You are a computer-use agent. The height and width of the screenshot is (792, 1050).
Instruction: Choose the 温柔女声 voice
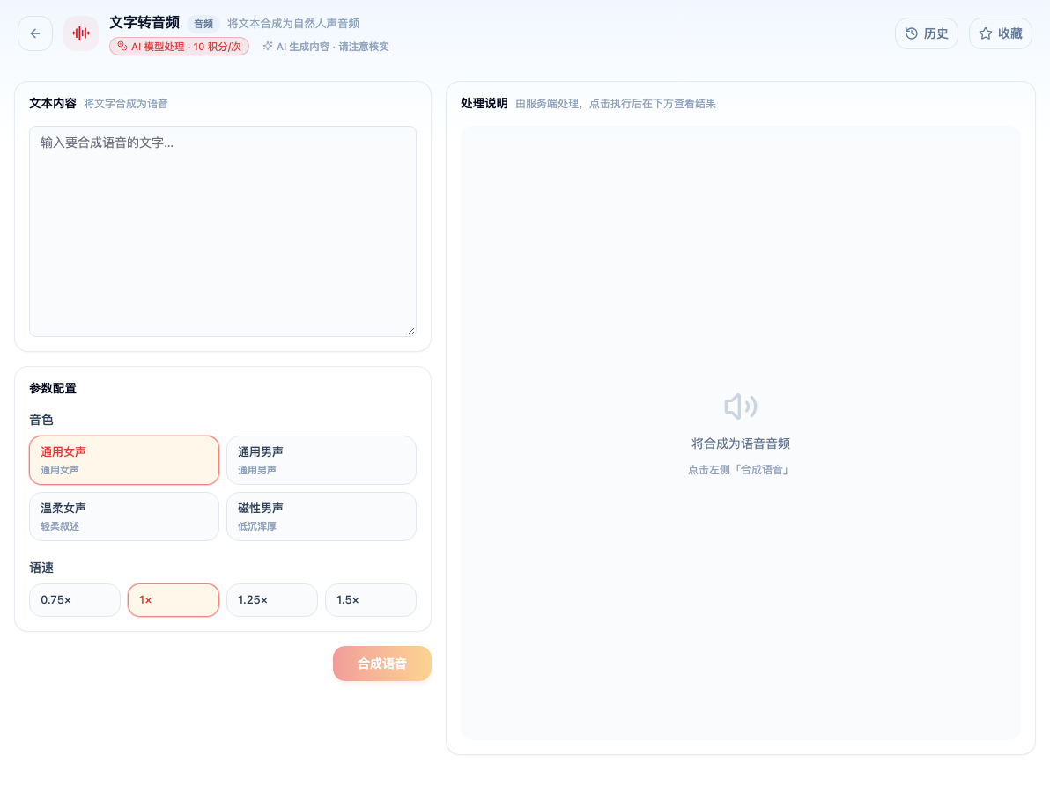point(124,517)
